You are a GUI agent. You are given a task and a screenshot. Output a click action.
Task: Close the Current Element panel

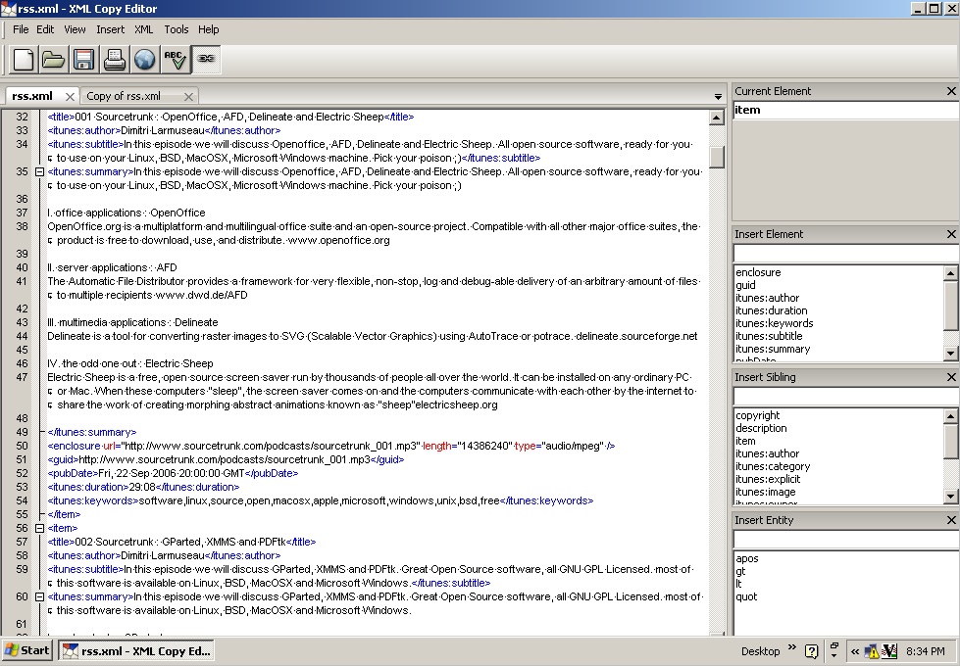tap(951, 91)
